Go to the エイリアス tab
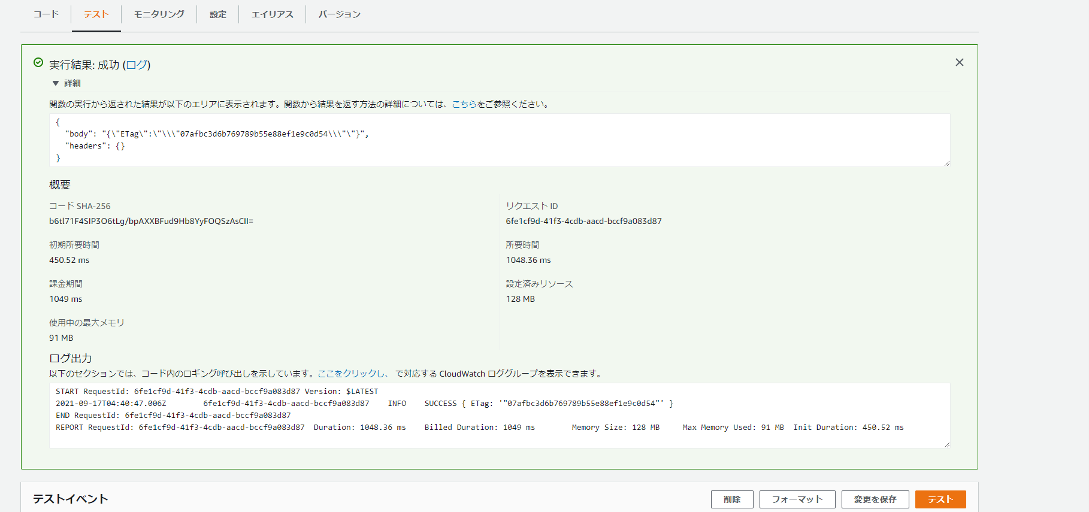Screen dimensions: 1089x512 click(272, 14)
